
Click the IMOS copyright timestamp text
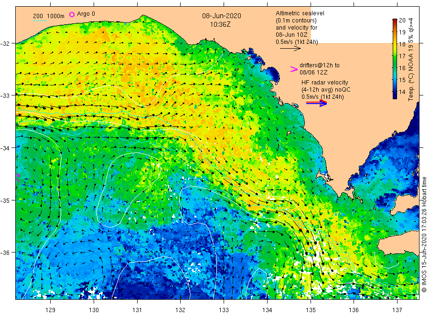pyautogui.click(x=424, y=234)
